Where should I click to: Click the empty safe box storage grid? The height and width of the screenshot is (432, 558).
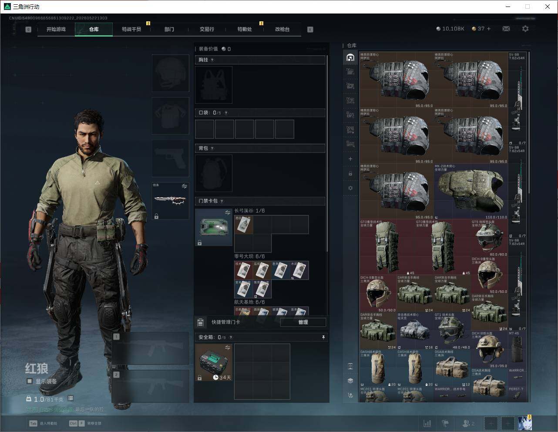[x=262, y=371]
